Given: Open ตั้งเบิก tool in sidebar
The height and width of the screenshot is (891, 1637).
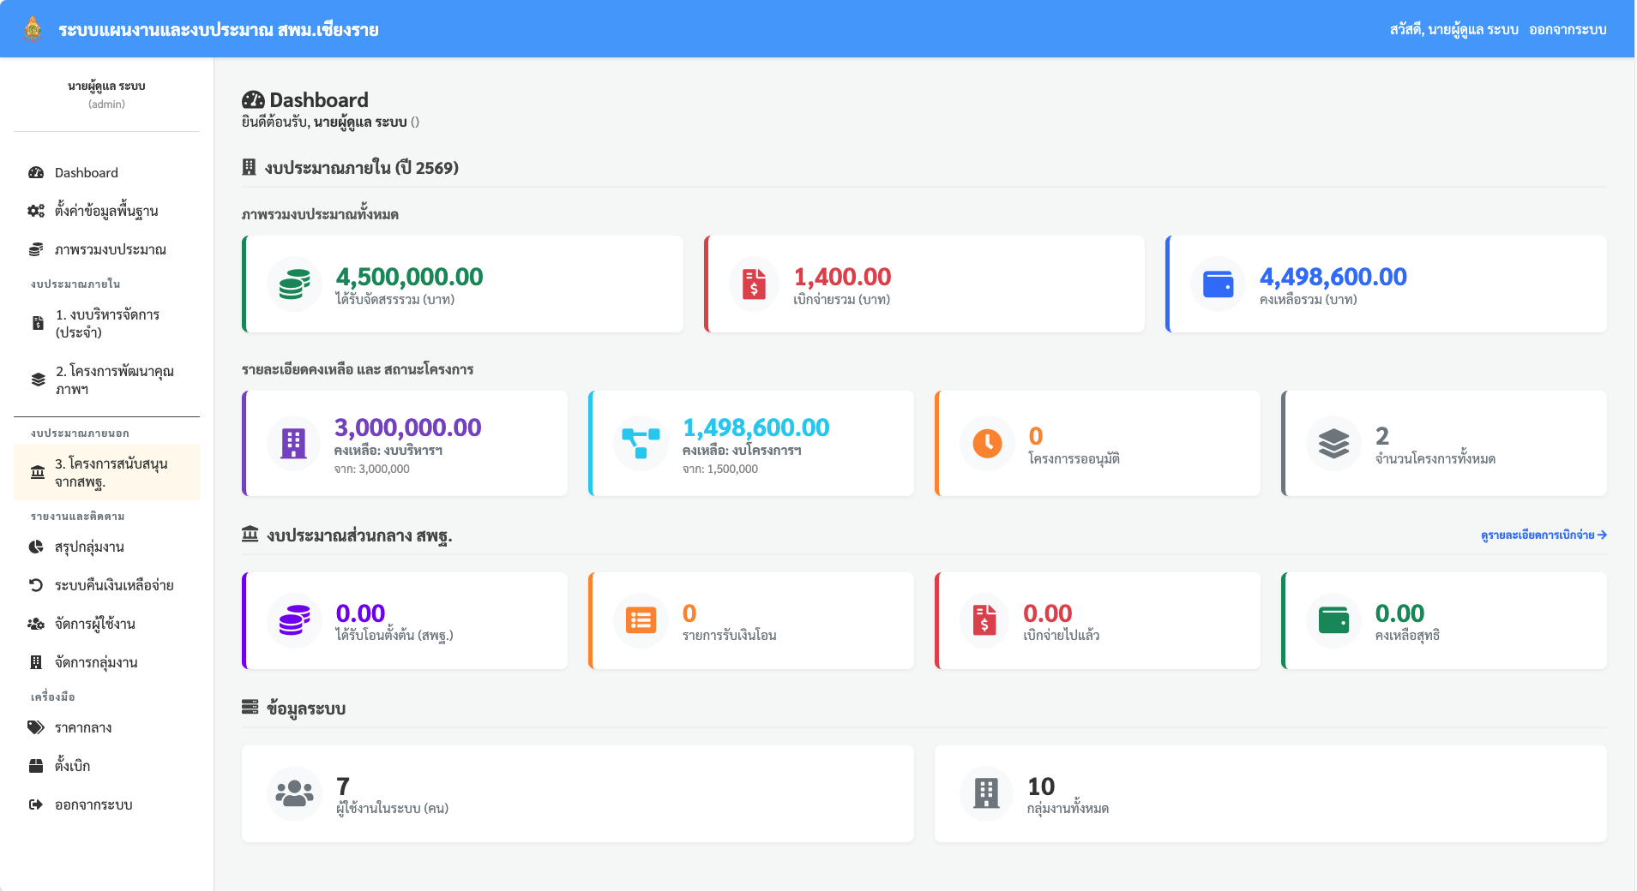Looking at the screenshot, I should click(x=106, y=766).
